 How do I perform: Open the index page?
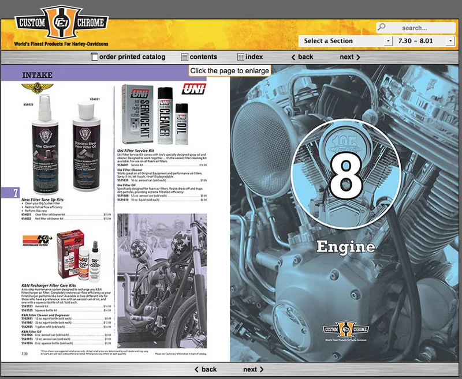254,57
